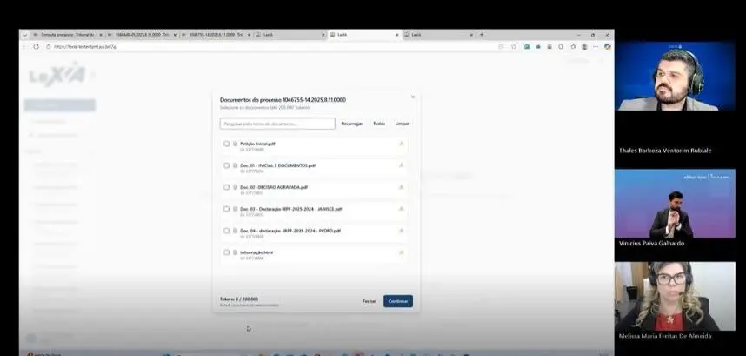Screen dimensions: 746x356
Task: Tick the Informação.html checkbox
Action: tap(226, 252)
